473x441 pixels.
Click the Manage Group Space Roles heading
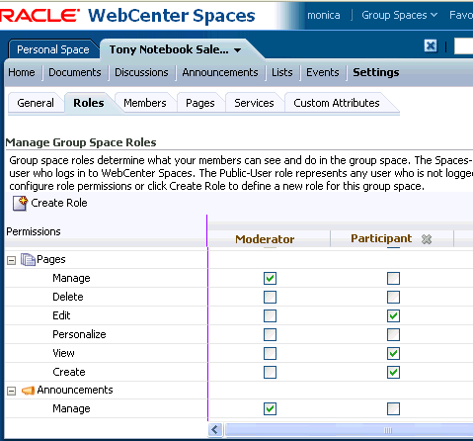click(81, 142)
